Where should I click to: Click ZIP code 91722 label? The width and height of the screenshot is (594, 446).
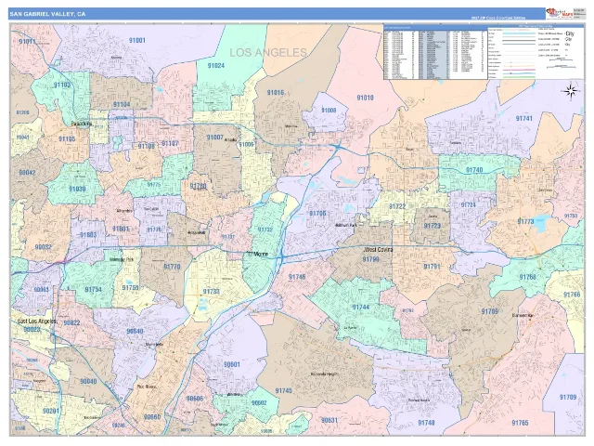click(397, 206)
